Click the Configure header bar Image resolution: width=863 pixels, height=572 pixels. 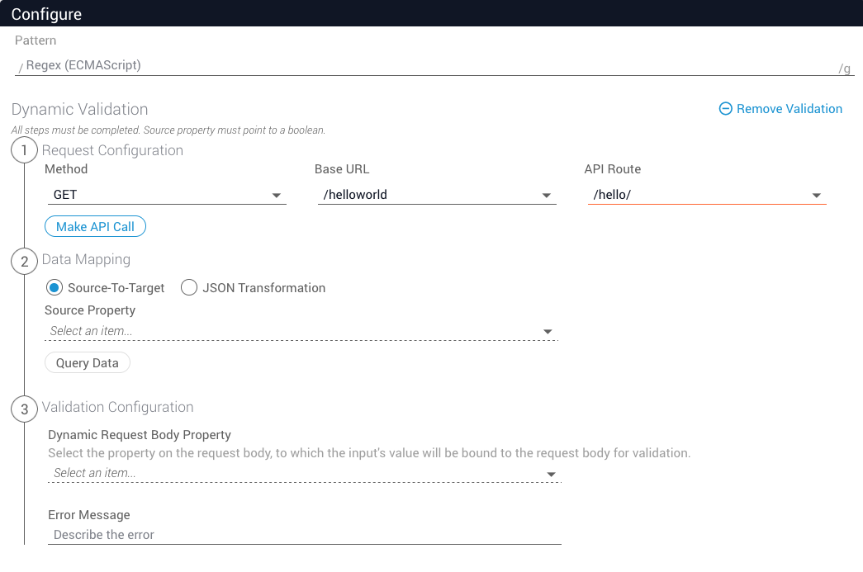(431, 13)
